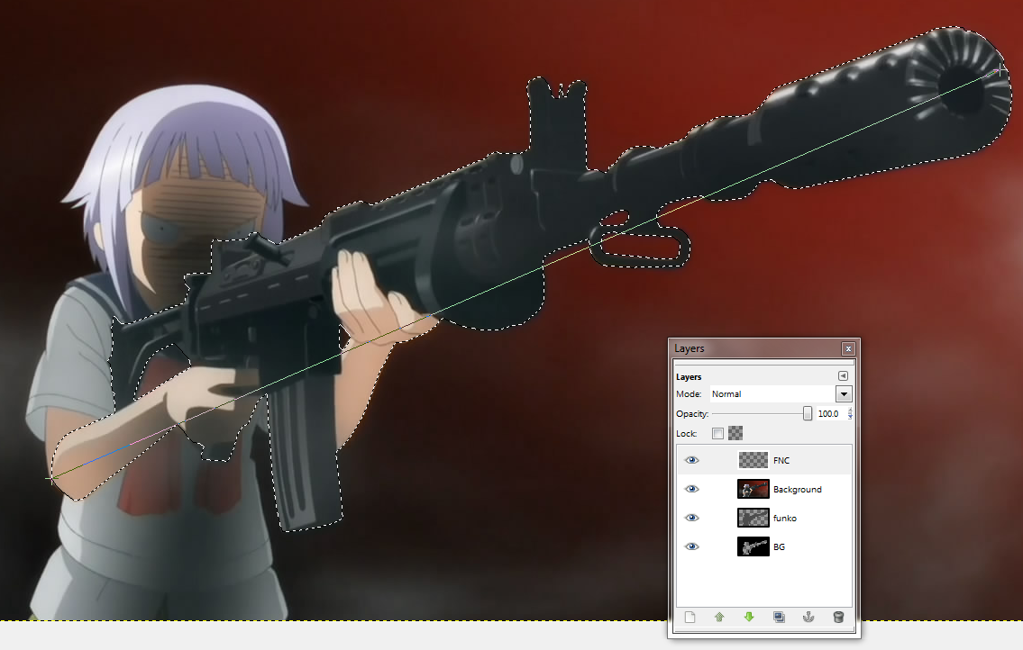The image size is (1023, 650).
Task: Select the layer named FNC
Action: click(x=781, y=460)
